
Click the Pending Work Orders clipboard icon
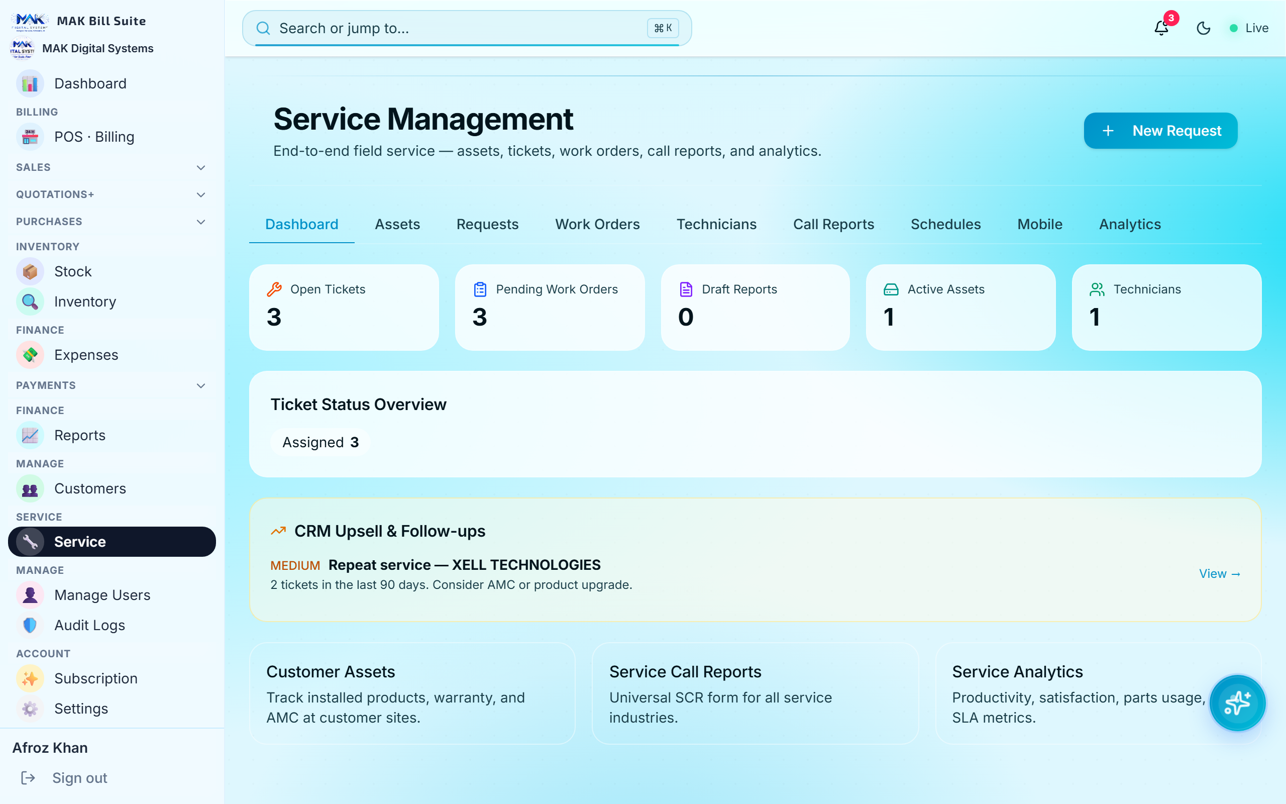coord(480,289)
